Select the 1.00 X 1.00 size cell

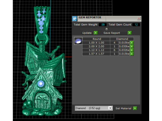[97, 43]
